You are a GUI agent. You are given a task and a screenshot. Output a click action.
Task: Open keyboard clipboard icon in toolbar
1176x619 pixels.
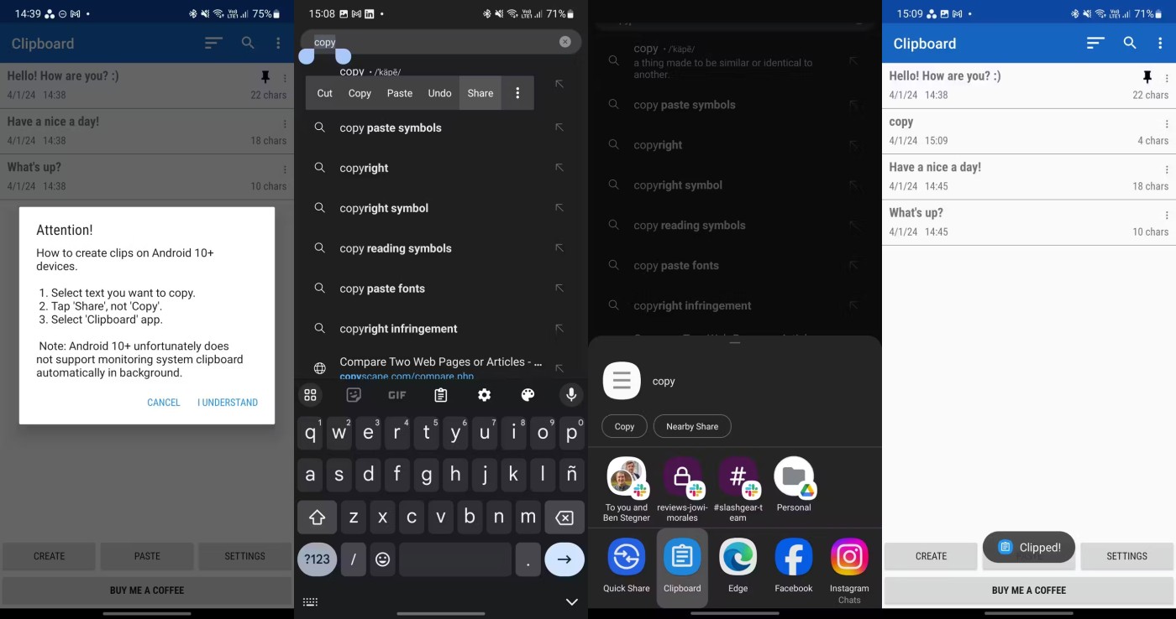tap(440, 395)
